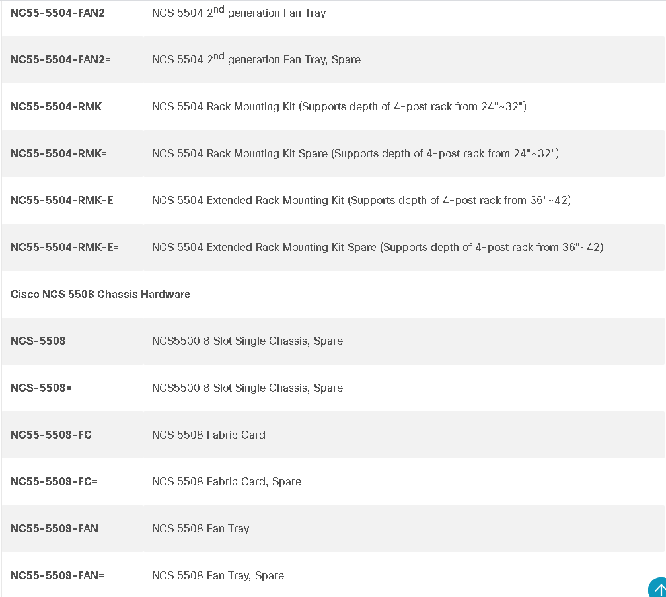Select the NC55-5508-FC= part number

click(54, 481)
